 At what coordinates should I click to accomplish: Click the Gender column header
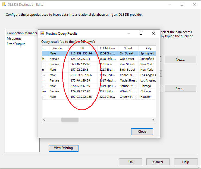(58, 48)
